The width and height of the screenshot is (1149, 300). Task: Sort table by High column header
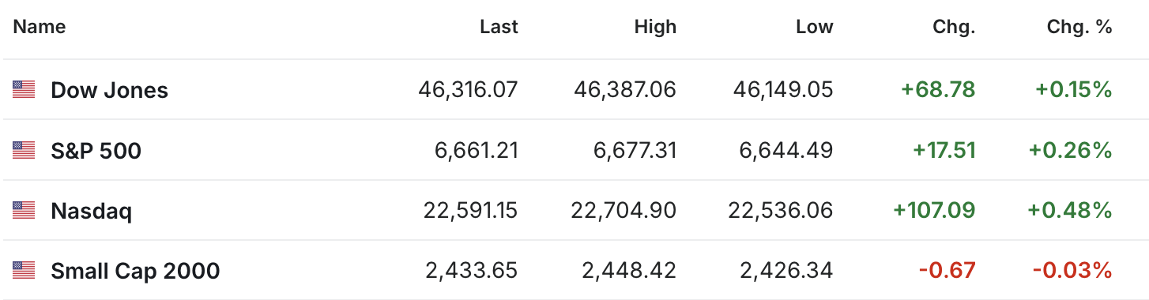655,27
